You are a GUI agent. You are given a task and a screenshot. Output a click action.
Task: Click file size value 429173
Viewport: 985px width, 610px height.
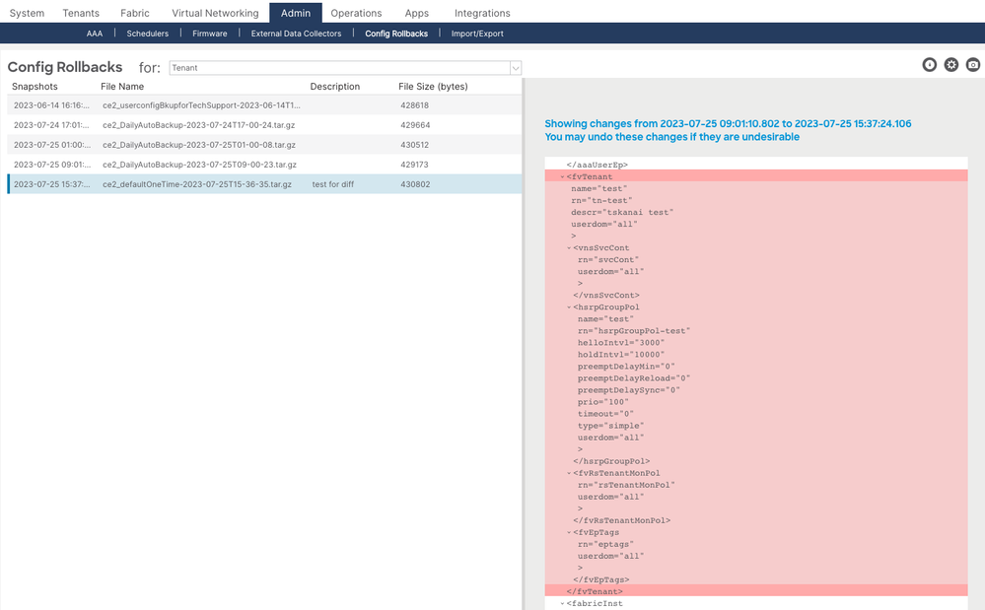point(414,165)
